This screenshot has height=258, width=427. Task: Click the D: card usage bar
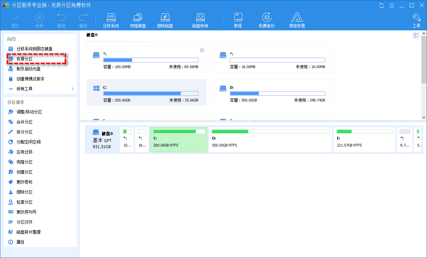(278, 93)
